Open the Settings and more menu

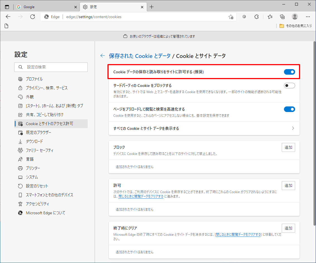308,17
